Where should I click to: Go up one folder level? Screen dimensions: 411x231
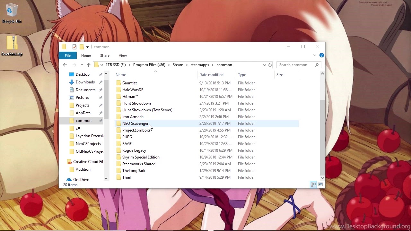(x=89, y=65)
